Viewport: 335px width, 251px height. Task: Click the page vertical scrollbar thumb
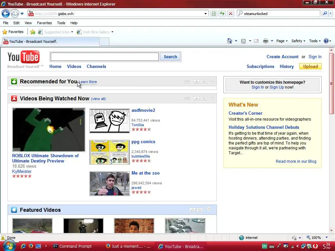tap(331, 84)
